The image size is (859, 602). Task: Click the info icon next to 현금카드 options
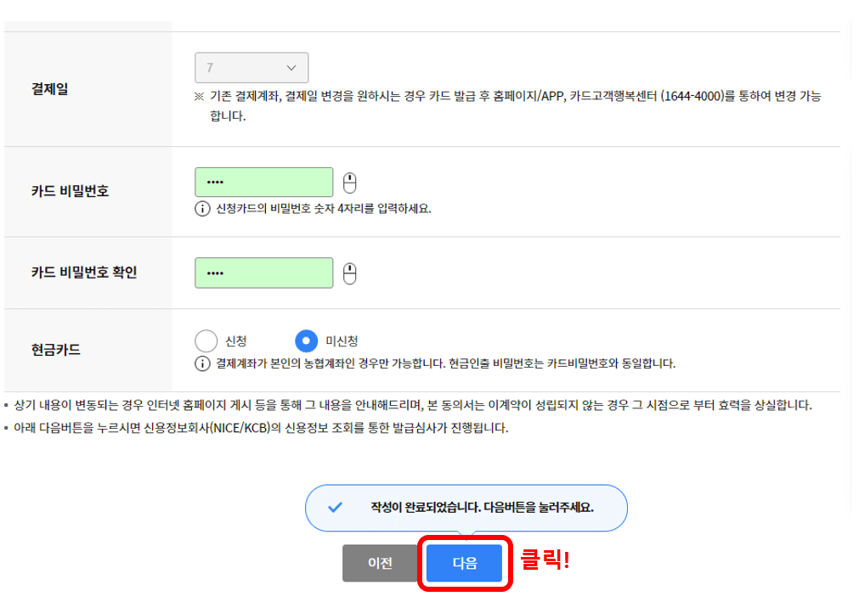201,360
